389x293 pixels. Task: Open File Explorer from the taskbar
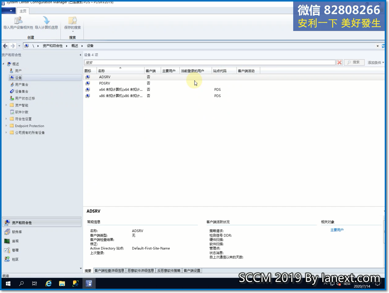[62, 283]
